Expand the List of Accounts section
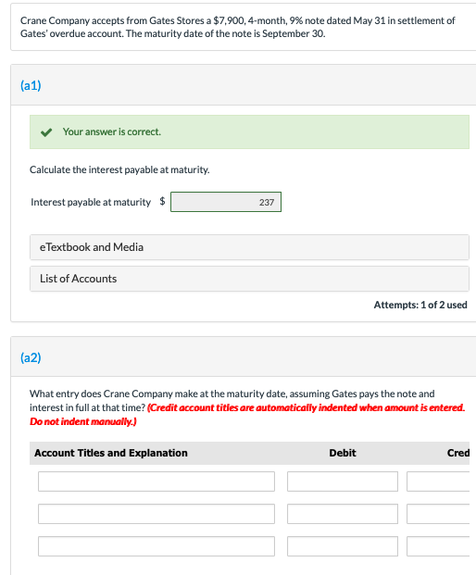 [x=249, y=279]
